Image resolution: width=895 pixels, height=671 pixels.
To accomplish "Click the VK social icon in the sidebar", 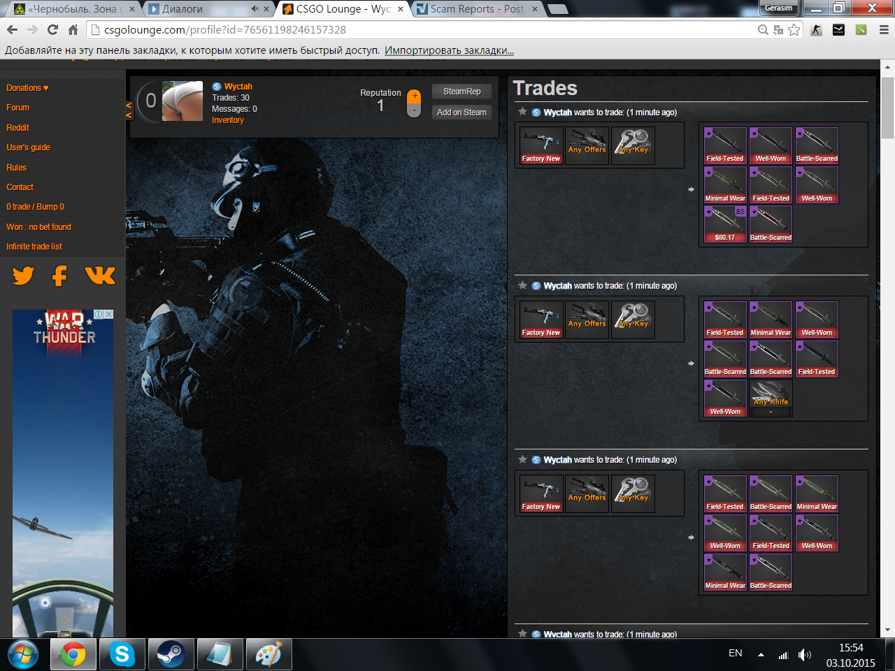I will coord(100,275).
